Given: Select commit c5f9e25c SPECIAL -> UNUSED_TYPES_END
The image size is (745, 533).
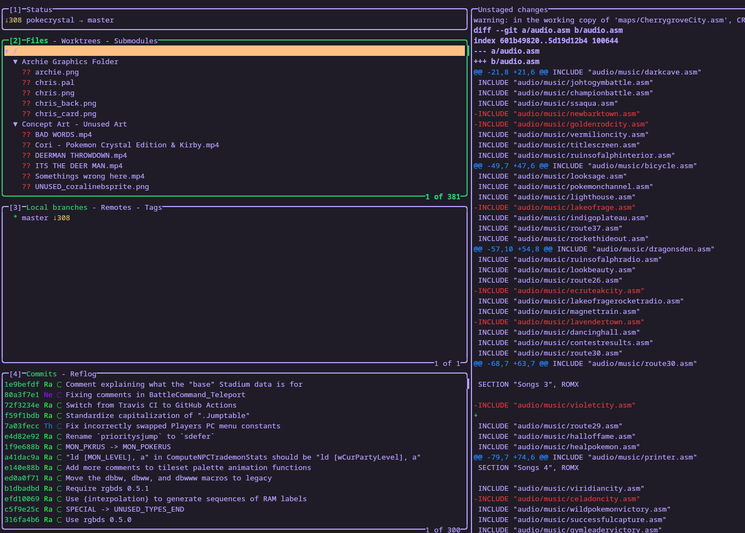Looking at the screenshot, I should (235, 509).
